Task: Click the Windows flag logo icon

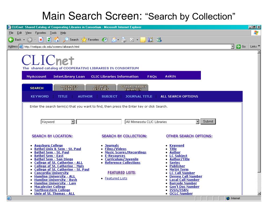Action: pos(256,33)
